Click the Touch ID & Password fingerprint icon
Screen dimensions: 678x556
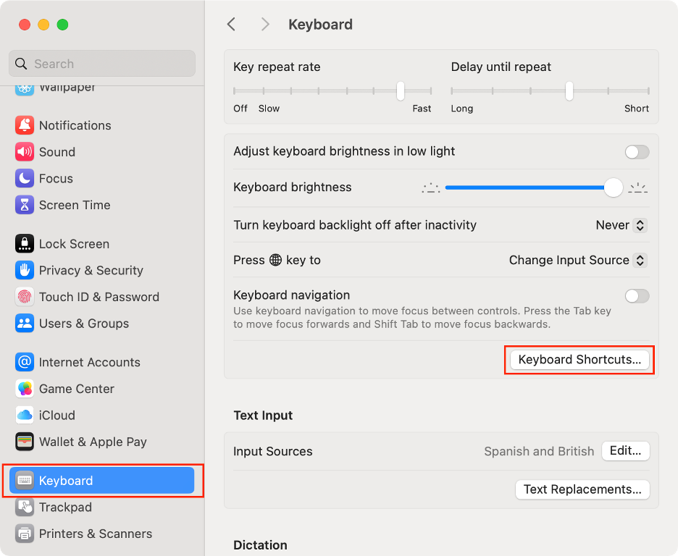tap(22, 297)
